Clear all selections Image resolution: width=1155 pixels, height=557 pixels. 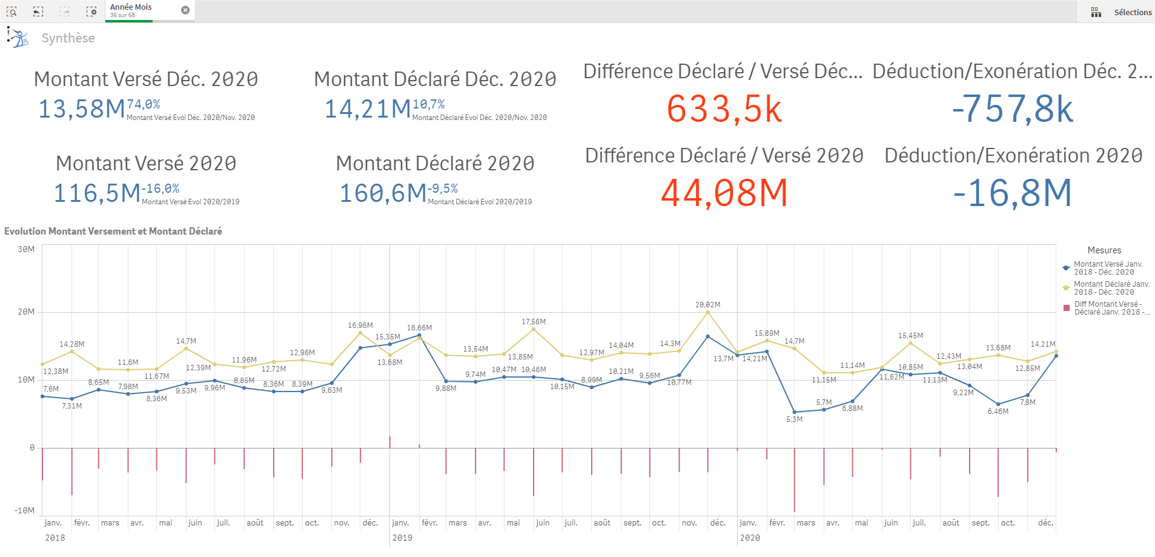(91, 12)
